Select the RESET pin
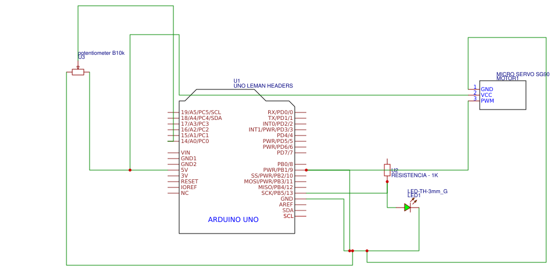This screenshot has height=271, width=556. pos(188,182)
